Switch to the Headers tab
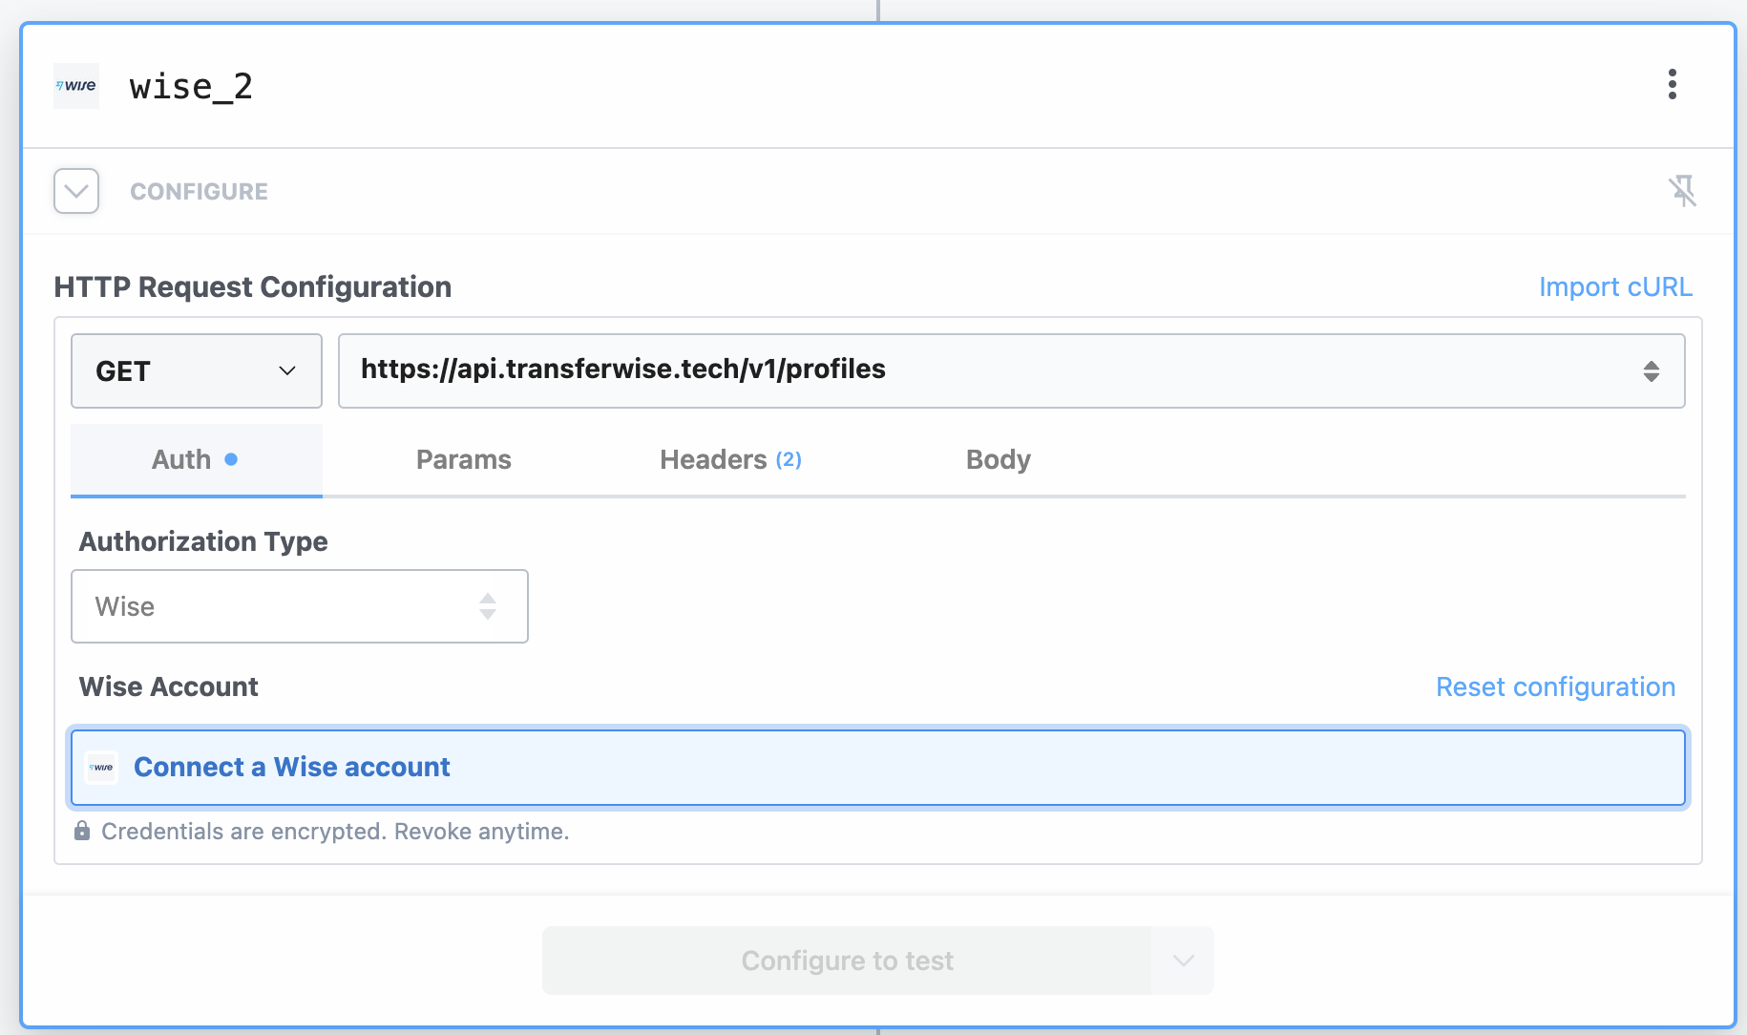 click(x=730, y=459)
